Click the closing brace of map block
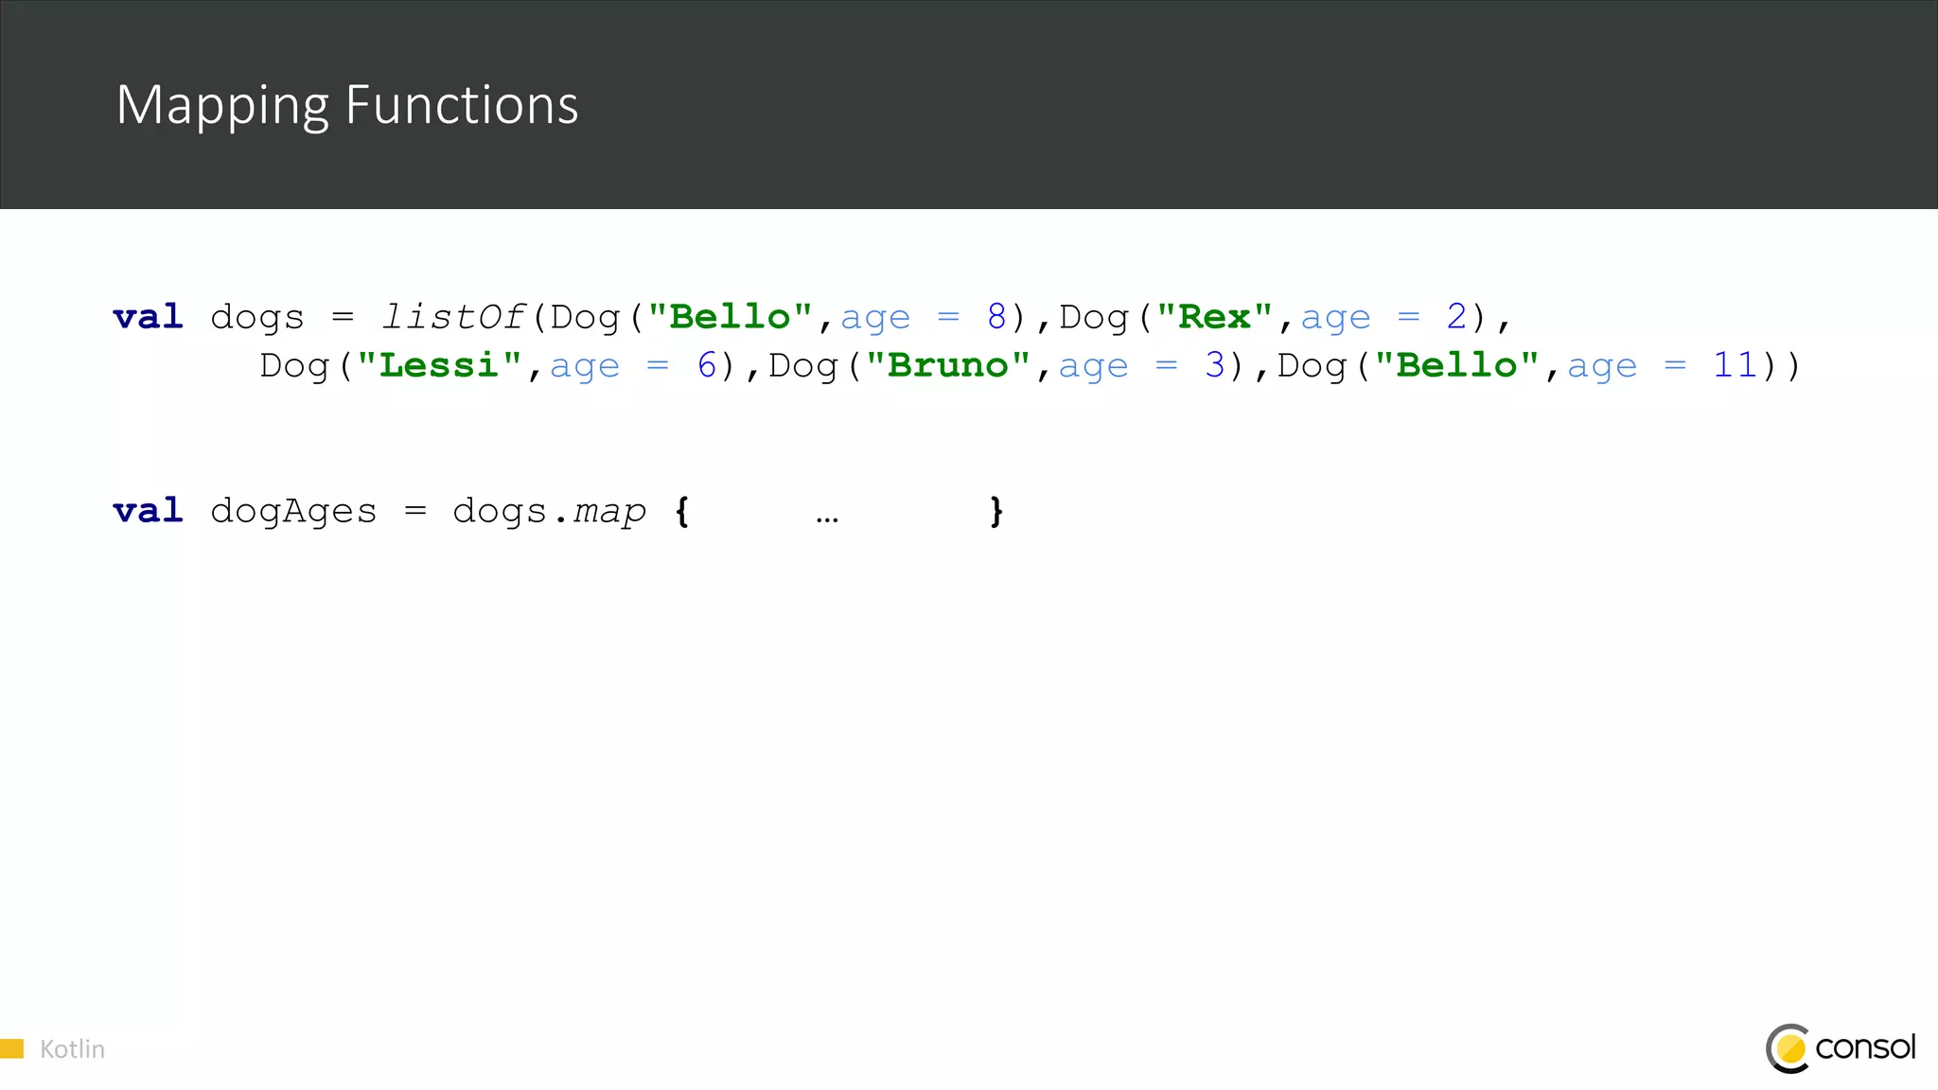Viewport: 1938px width, 1090px height. (x=996, y=512)
